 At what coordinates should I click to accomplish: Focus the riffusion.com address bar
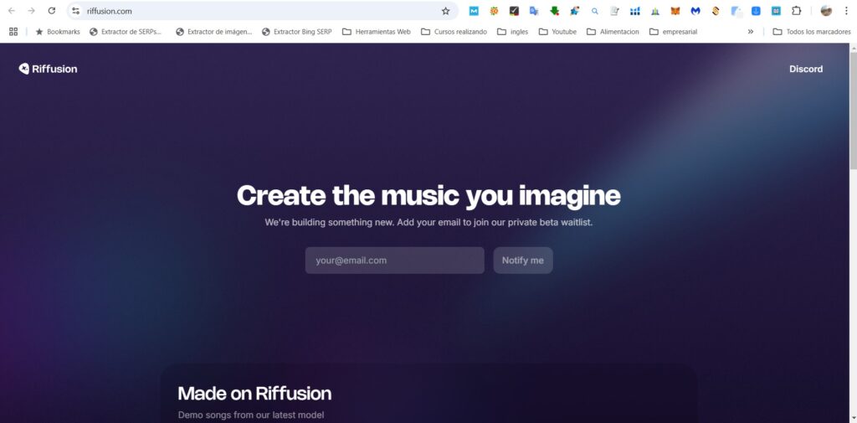coord(262,11)
